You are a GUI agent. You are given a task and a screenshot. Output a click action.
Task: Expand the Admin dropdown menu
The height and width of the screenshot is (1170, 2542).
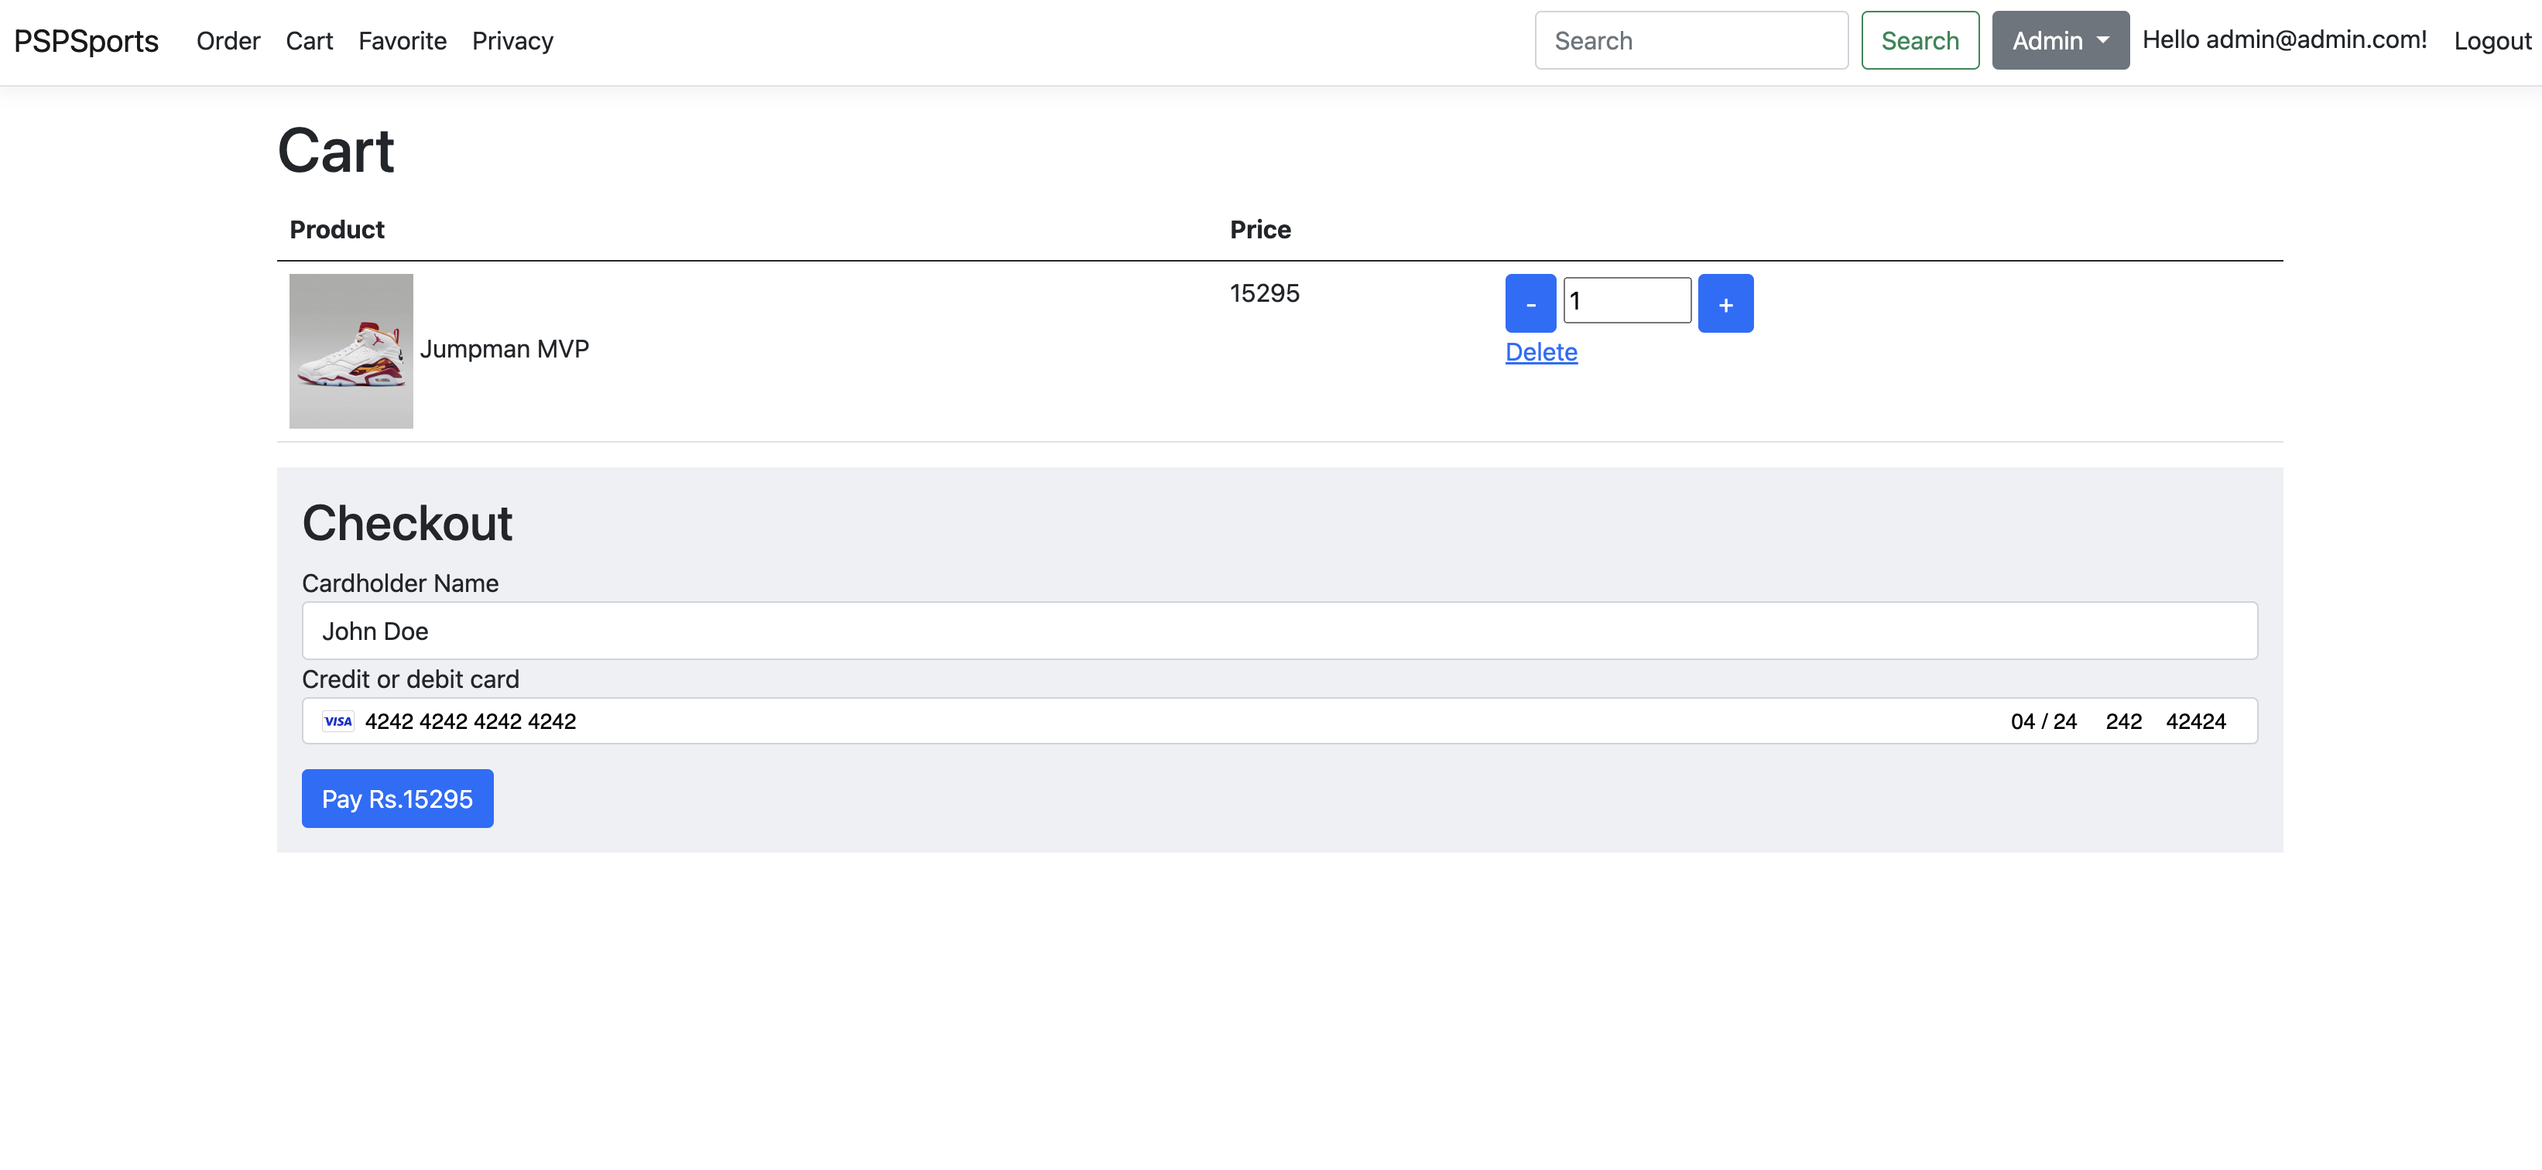coord(2057,39)
